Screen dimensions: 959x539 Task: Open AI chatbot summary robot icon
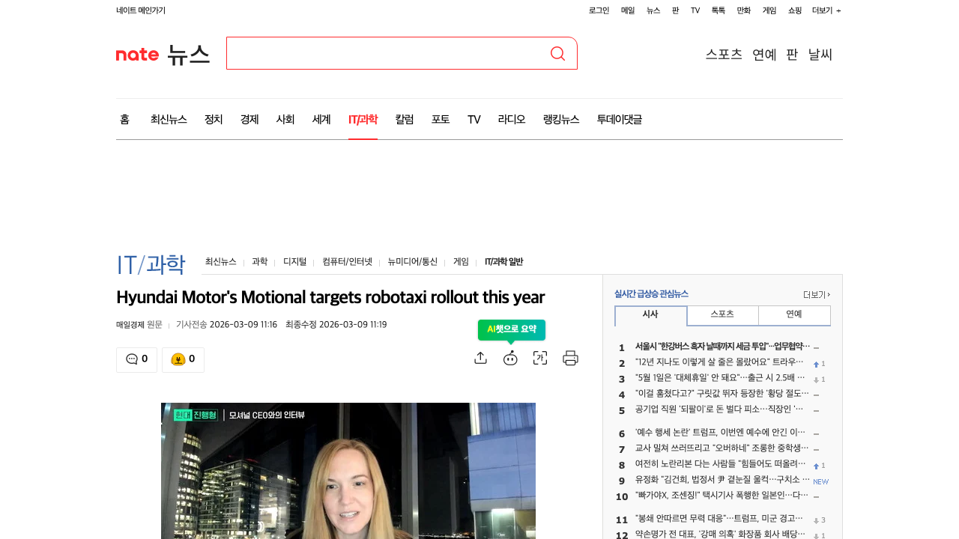click(x=510, y=358)
